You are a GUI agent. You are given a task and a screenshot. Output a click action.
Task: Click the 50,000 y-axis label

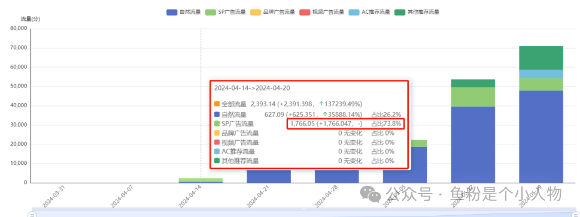19,86
